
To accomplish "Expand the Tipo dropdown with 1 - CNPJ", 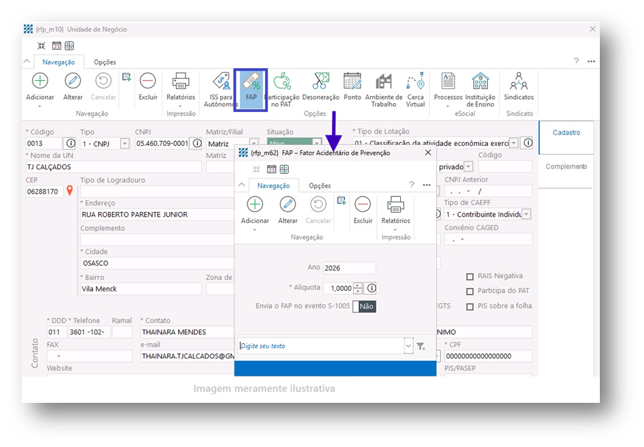I will [124, 144].
